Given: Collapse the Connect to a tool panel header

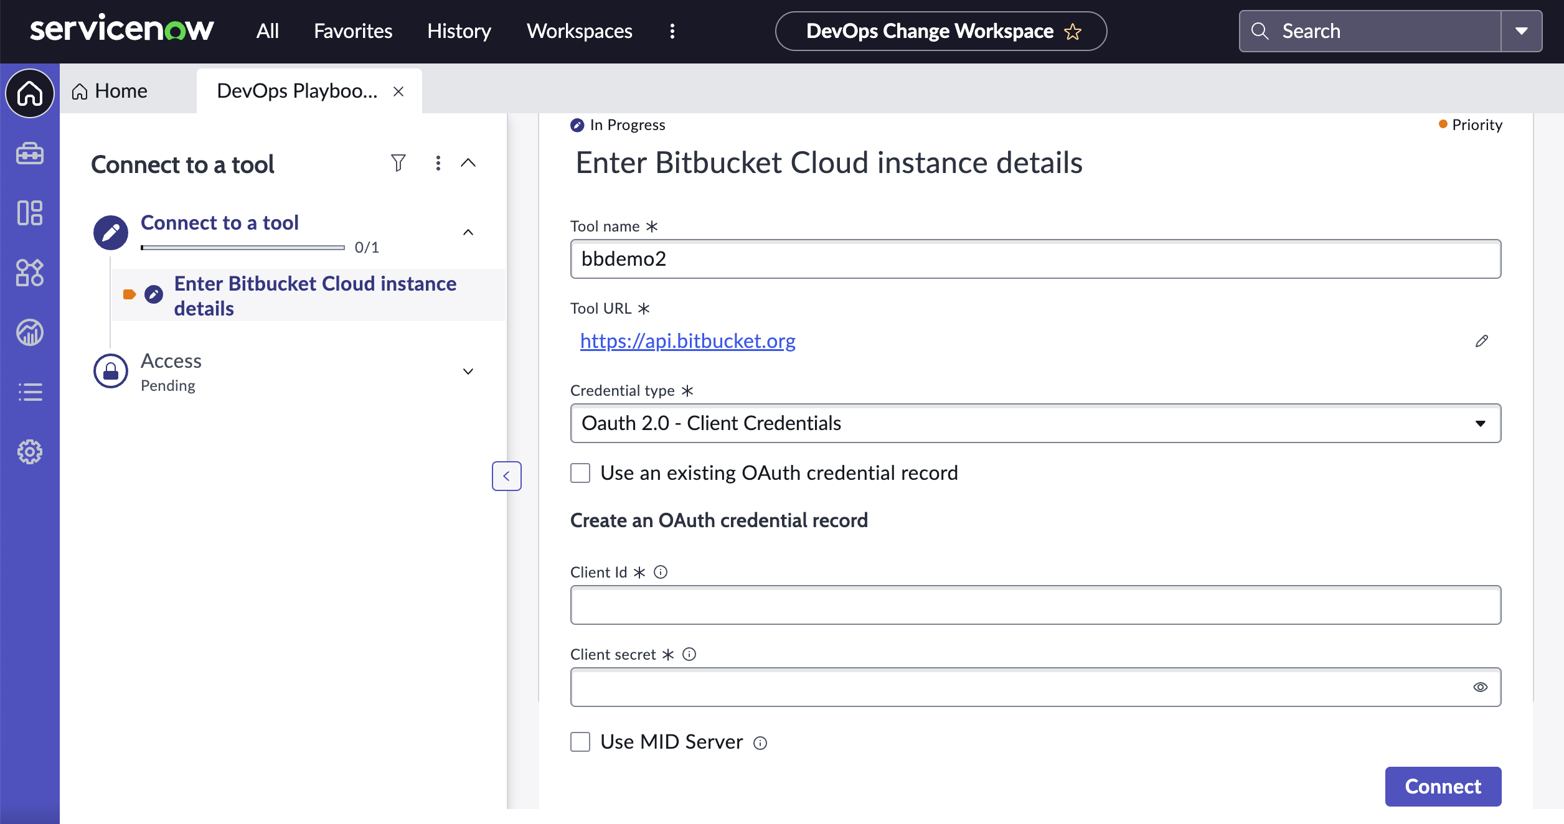Looking at the screenshot, I should click(x=468, y=163).
